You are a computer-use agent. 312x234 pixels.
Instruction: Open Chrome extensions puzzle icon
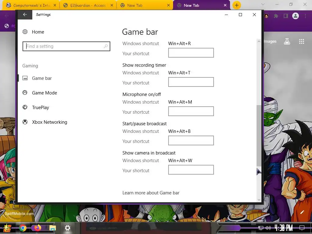(276, 16)
